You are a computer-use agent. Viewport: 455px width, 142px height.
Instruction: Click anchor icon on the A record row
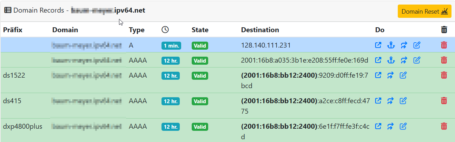point(391,45)
